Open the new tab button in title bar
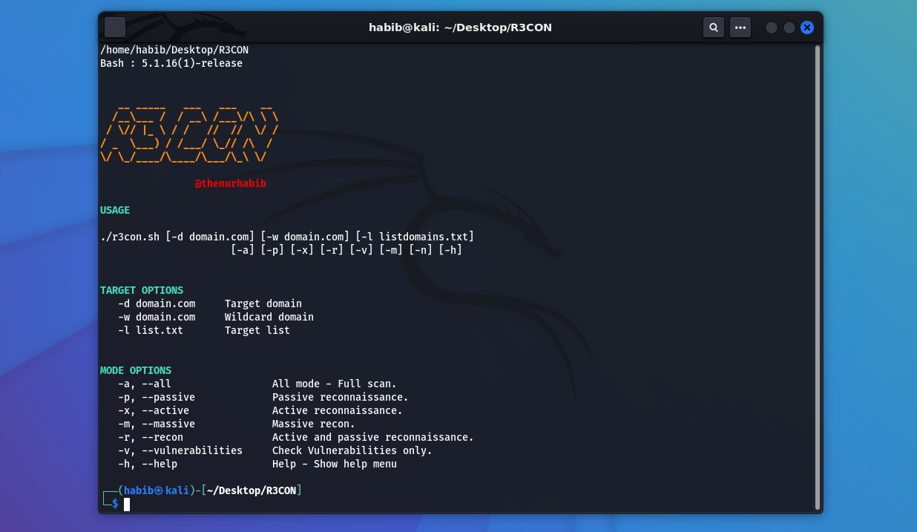 (115, 27)
